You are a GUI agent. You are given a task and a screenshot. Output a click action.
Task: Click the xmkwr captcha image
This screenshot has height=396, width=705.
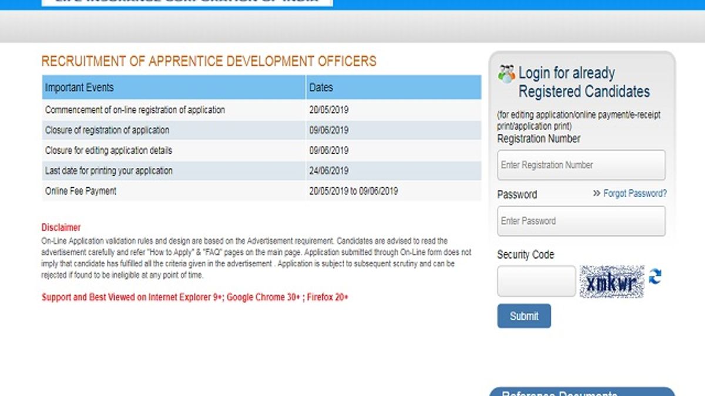click(612, 282)
